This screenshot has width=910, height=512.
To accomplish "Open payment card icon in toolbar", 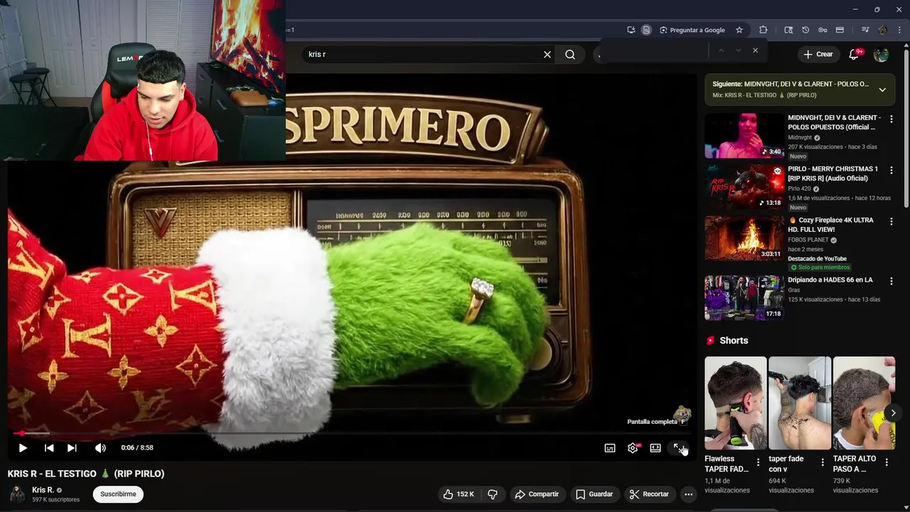I will (x=840, y=30).
